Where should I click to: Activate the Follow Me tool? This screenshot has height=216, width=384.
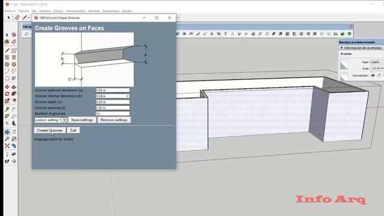click(14, 94)
